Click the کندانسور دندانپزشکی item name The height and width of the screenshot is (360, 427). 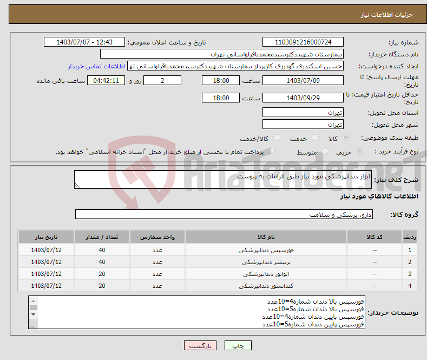click(266, 286)
